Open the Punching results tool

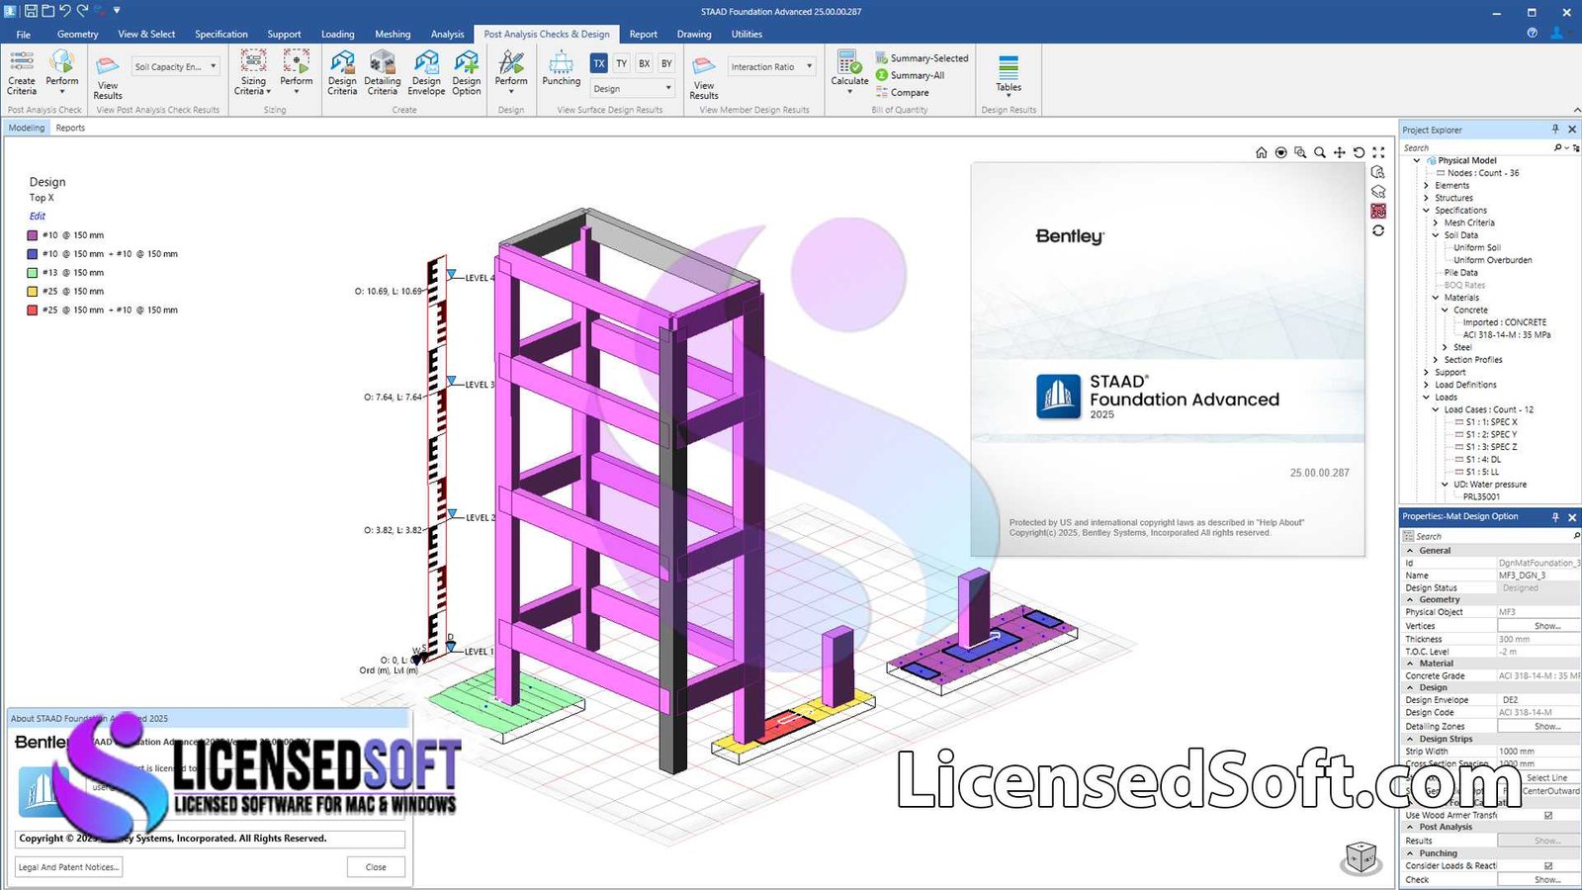tap(561, 69)
